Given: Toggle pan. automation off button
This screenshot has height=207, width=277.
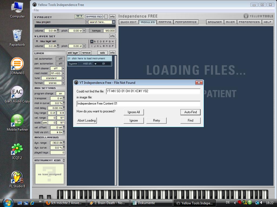Looking at the screenshot, I should coord(60,64).
